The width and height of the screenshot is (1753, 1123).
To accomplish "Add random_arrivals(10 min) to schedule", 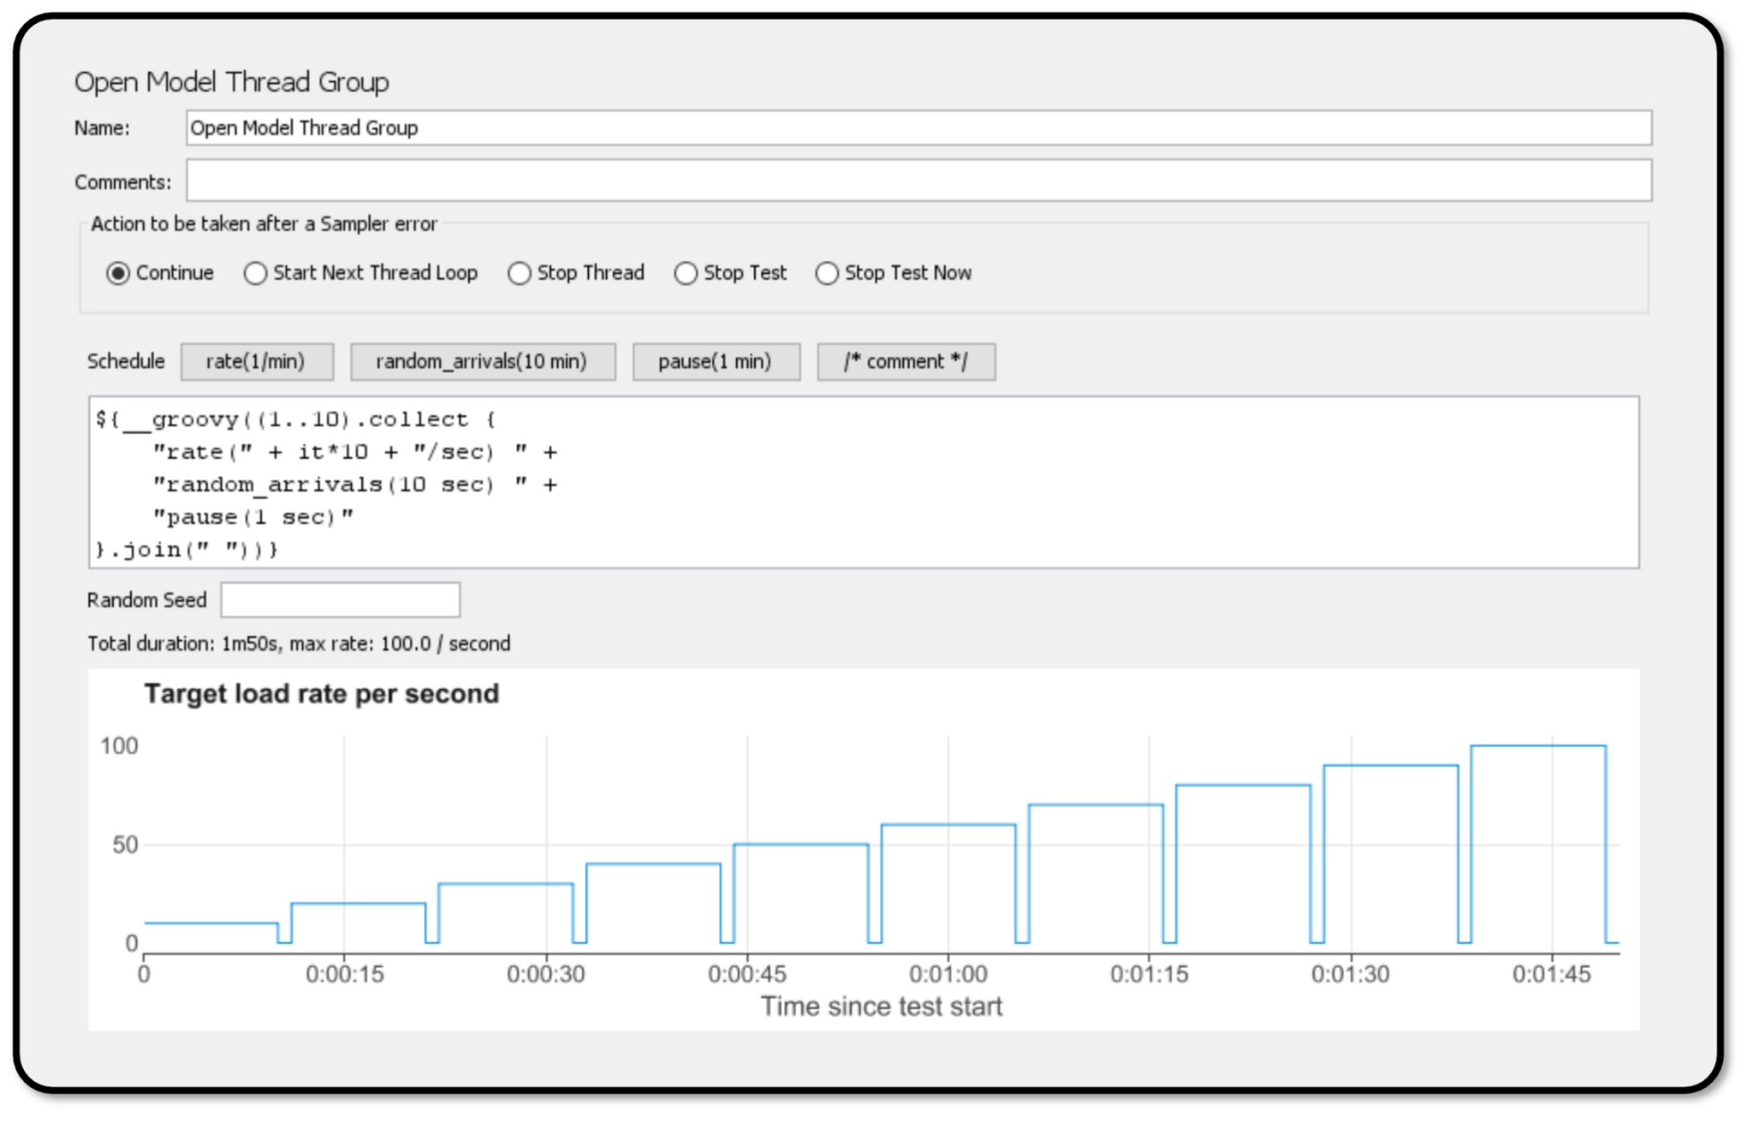I will (483, 361).
